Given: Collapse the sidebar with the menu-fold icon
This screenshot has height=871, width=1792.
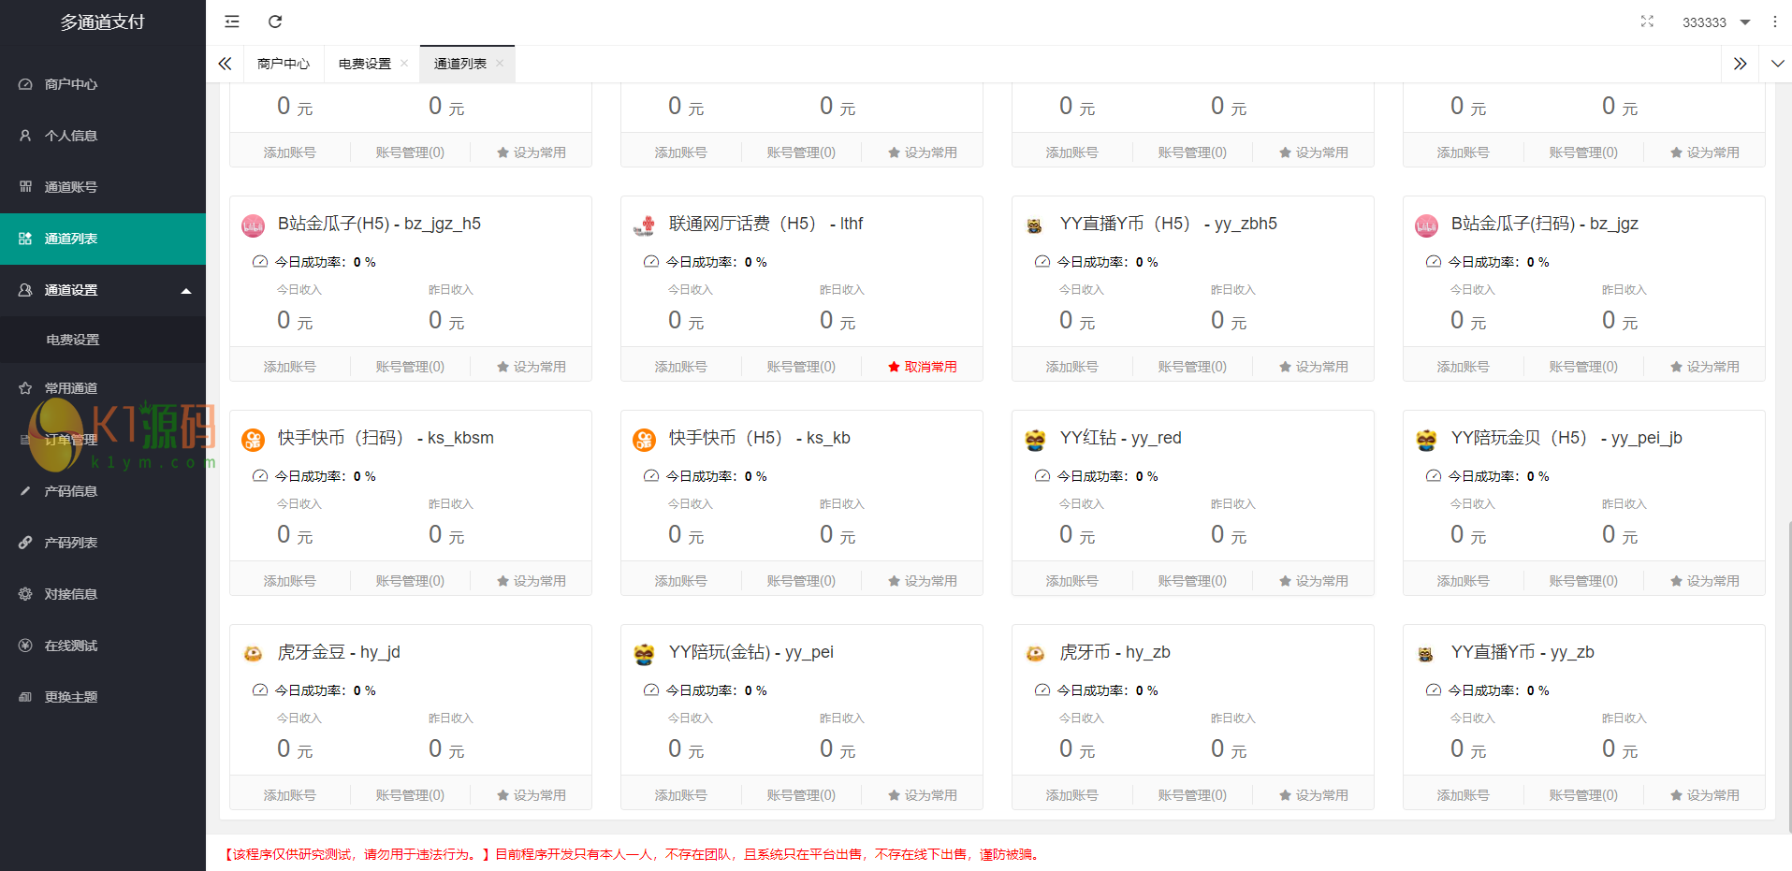Looking at the screenshot, I should coord(232,22).
